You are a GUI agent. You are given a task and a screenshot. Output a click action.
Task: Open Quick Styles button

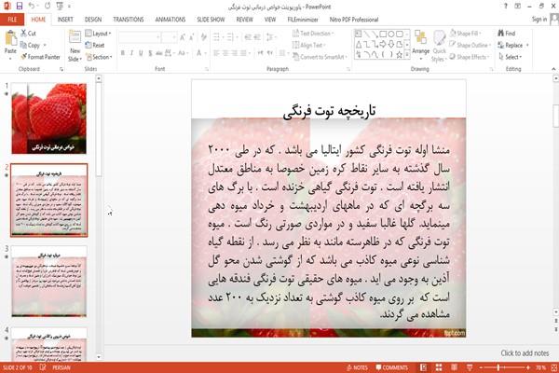tap(439, 47)
